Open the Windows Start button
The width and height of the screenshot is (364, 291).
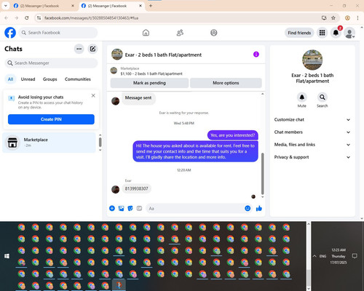tap(7, 256)
